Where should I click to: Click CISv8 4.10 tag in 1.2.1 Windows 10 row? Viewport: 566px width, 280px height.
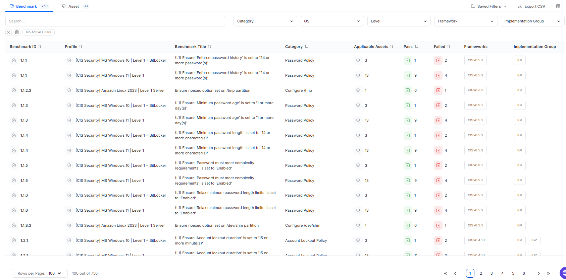coord(476,240)
